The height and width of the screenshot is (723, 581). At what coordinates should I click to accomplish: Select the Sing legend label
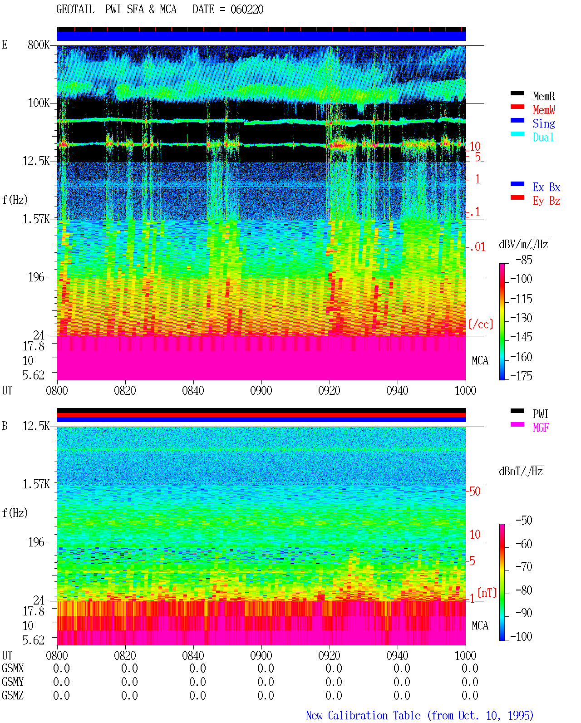pyautogui.click(x=544, y=123)
